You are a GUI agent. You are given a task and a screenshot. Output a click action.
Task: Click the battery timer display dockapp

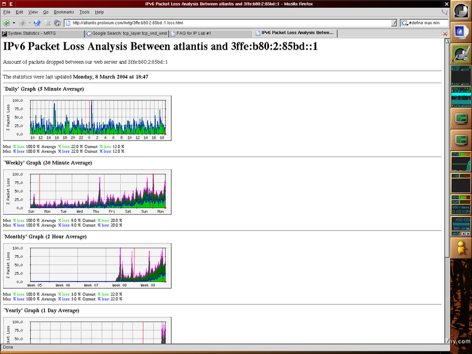tap(461, 224)
